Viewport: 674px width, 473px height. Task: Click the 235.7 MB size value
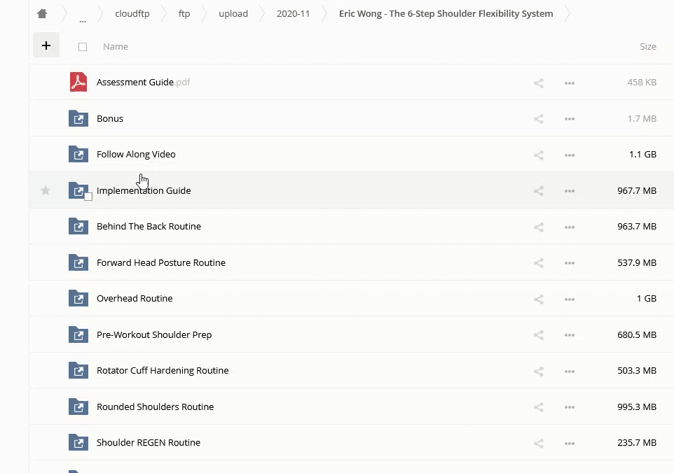tap(637, 442)
